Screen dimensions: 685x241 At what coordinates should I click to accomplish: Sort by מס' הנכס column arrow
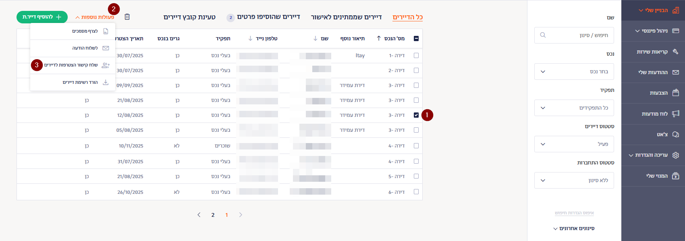(x=379, y=39)
